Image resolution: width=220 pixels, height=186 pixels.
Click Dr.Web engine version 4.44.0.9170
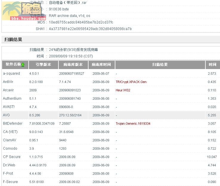point(38,165)
